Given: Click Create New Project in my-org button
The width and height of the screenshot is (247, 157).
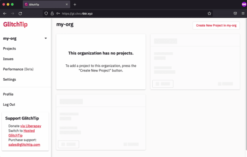Looking at the screenshot, I should point(216,25).
